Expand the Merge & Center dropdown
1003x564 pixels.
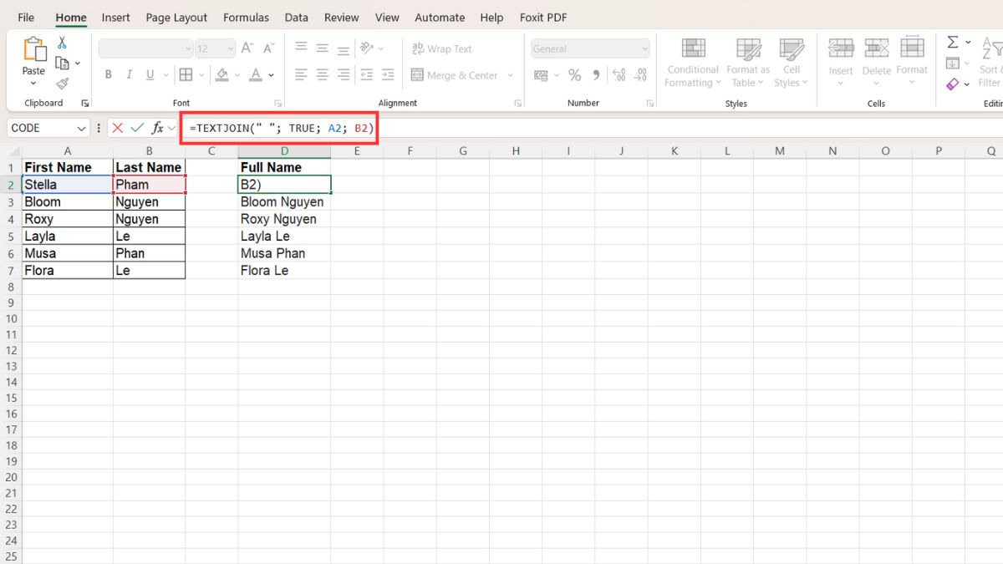(x=510, y=75)
